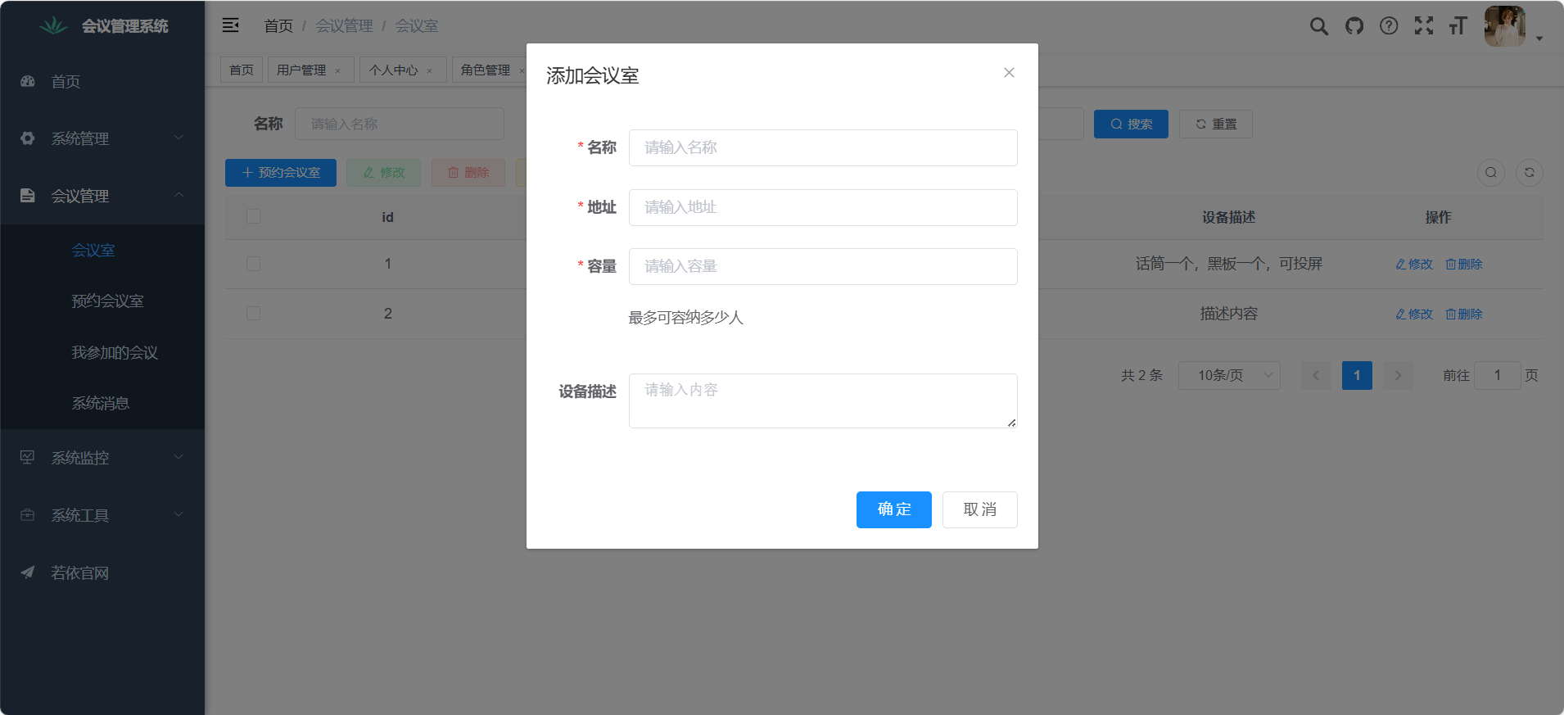Toggle fullscreen mode icon

click(1424, 26)
